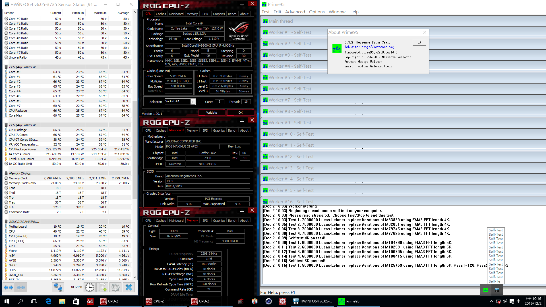
Task: Click Worker #13 Self-Test window icon
Action: (x=265, y=168)
